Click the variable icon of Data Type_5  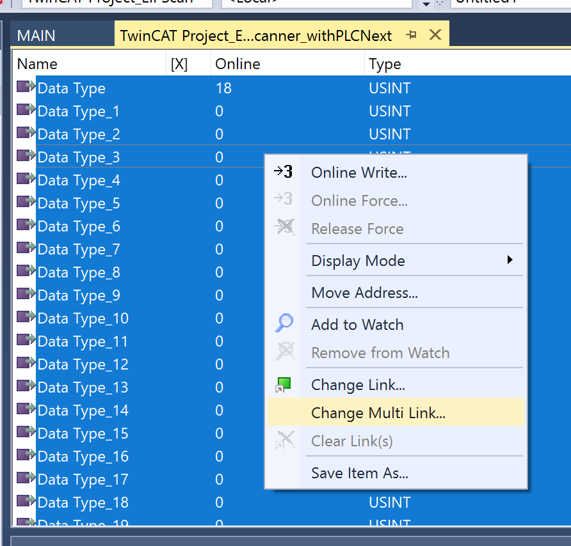(x=26, y=201)
